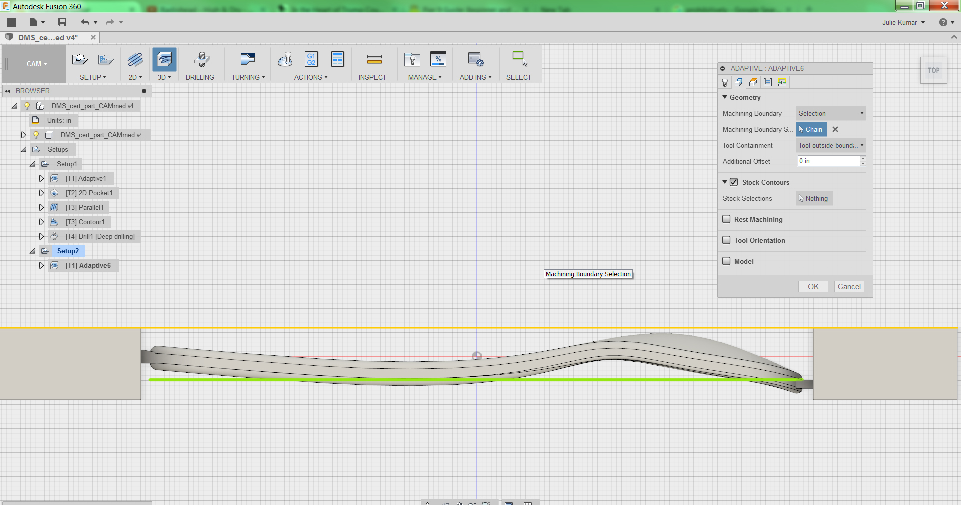
Task: Open the Task Manager percent icon
Action: coord(438,59)
